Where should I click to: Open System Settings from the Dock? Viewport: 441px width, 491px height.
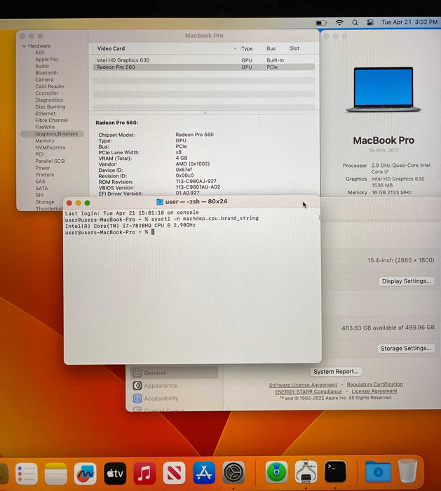point(233,473)
